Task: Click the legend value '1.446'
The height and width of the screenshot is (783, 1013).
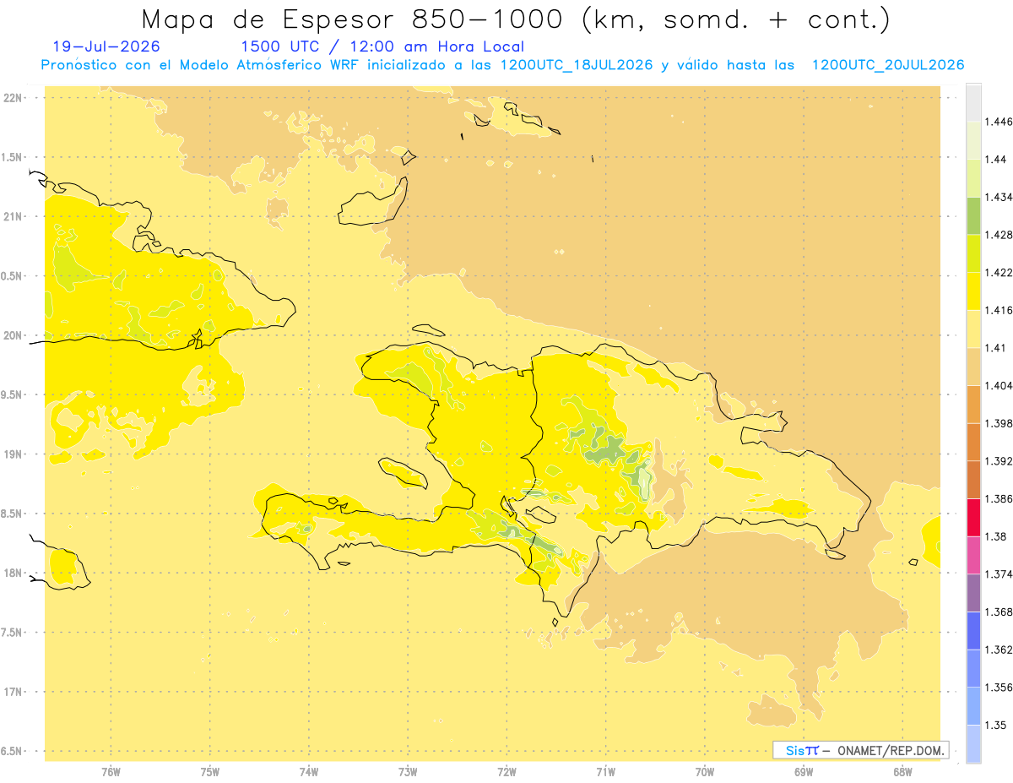Action: 999,122
